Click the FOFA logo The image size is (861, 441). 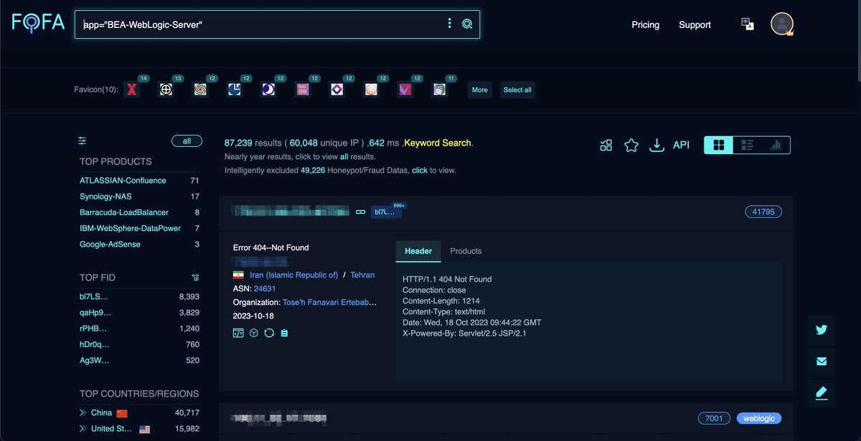[37, 24]
